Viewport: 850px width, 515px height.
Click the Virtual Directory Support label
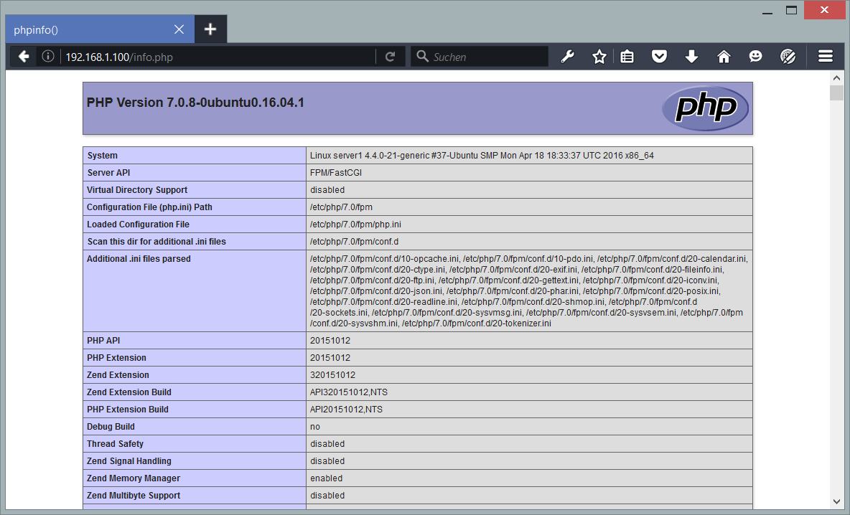136,190
